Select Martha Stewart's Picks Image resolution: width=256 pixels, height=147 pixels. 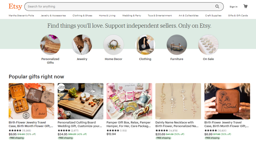pyautogui.click(x=21, y=15)
